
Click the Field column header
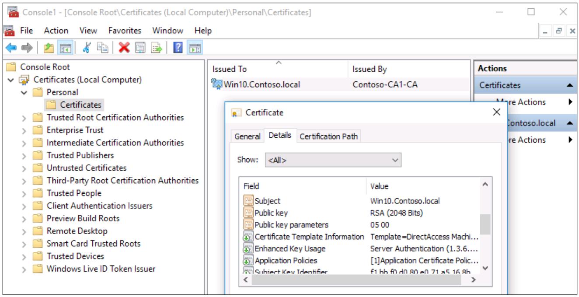[303, 186]
